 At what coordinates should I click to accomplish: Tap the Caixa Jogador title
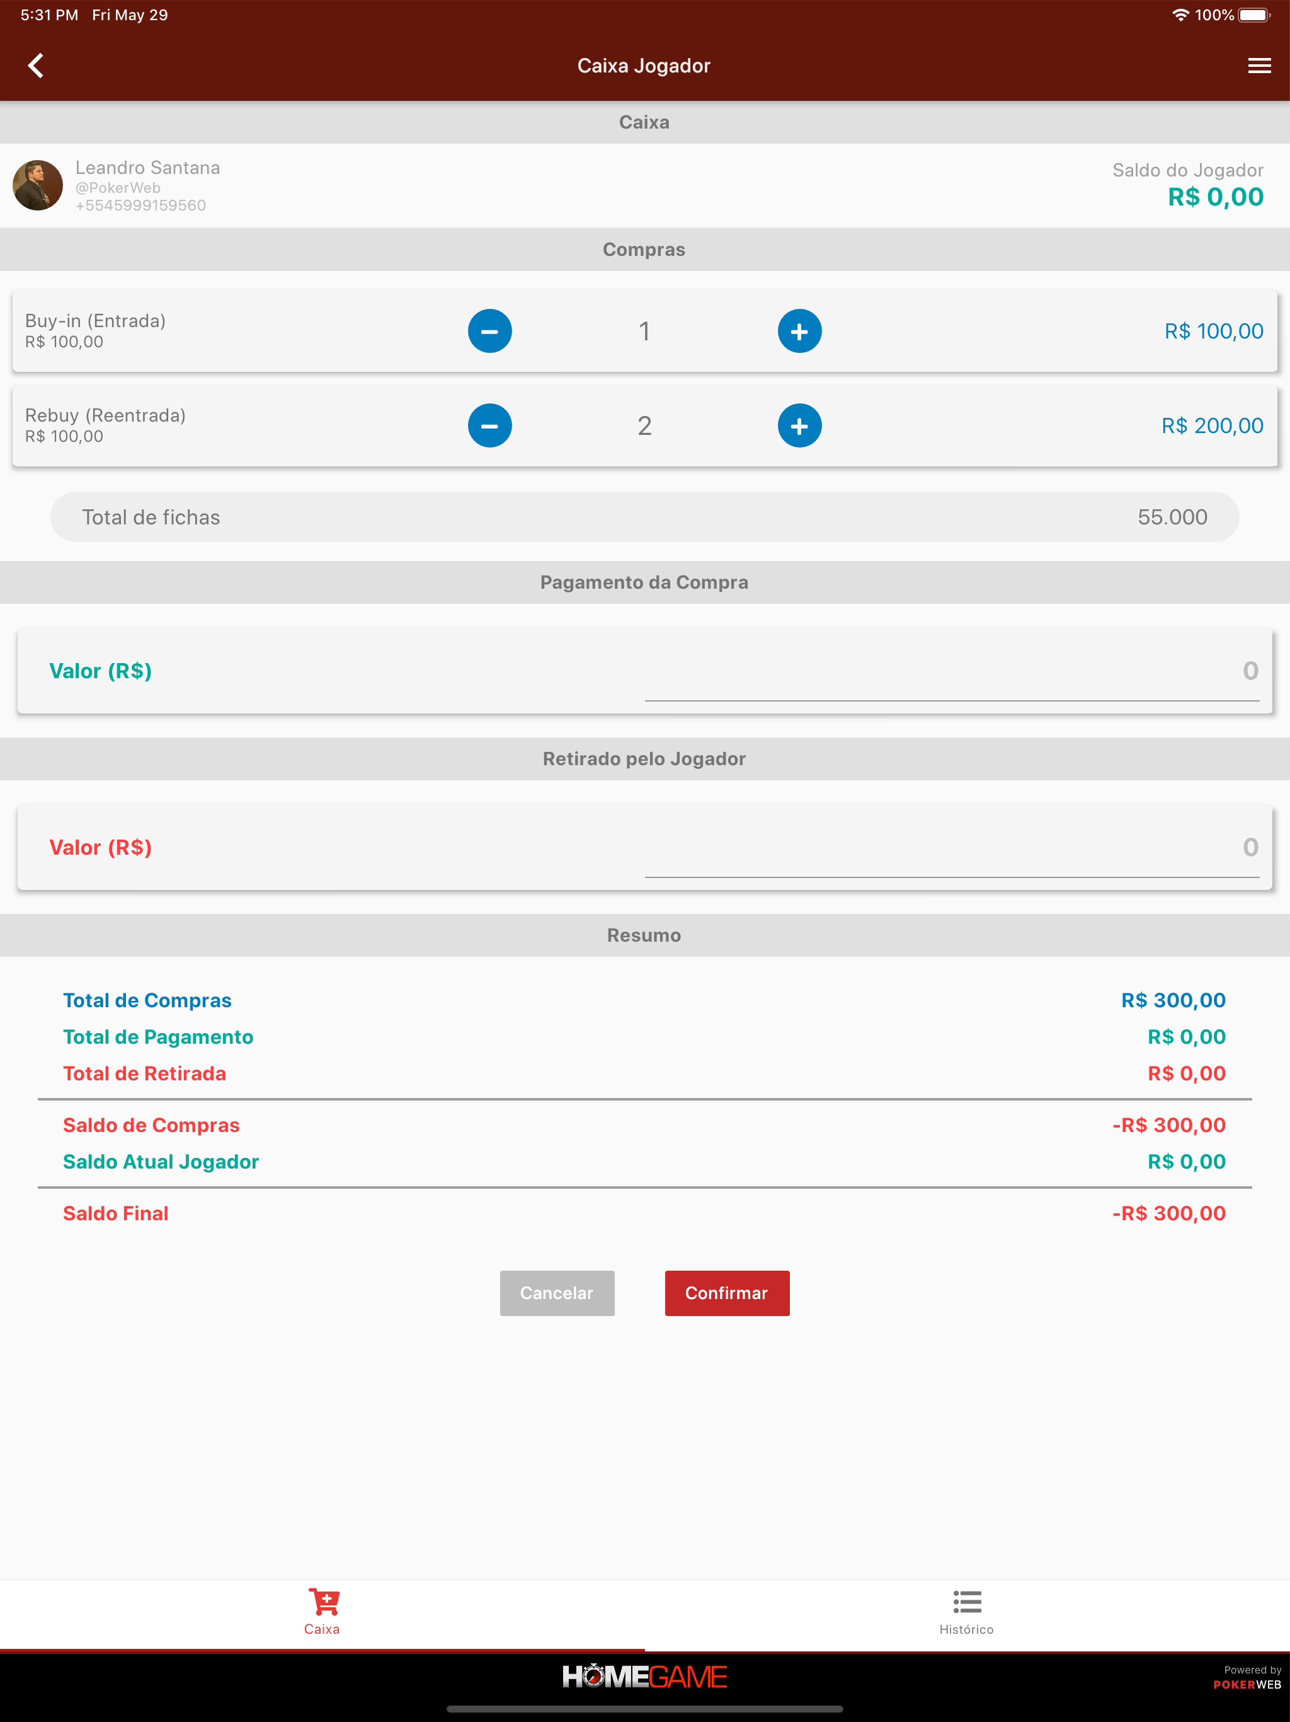pyautogui.click(x=644, y=66)
